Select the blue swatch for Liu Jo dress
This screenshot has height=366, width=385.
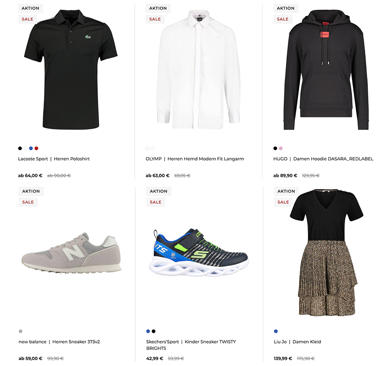276,331
